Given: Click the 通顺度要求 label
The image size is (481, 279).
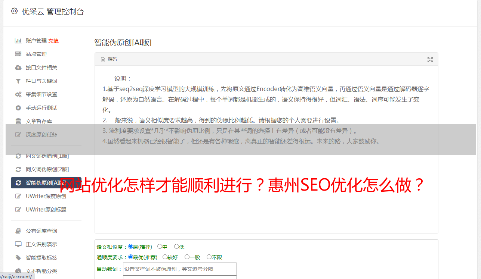Looking at the screenshot, I should pyautogui.click(x=112, y=257).
